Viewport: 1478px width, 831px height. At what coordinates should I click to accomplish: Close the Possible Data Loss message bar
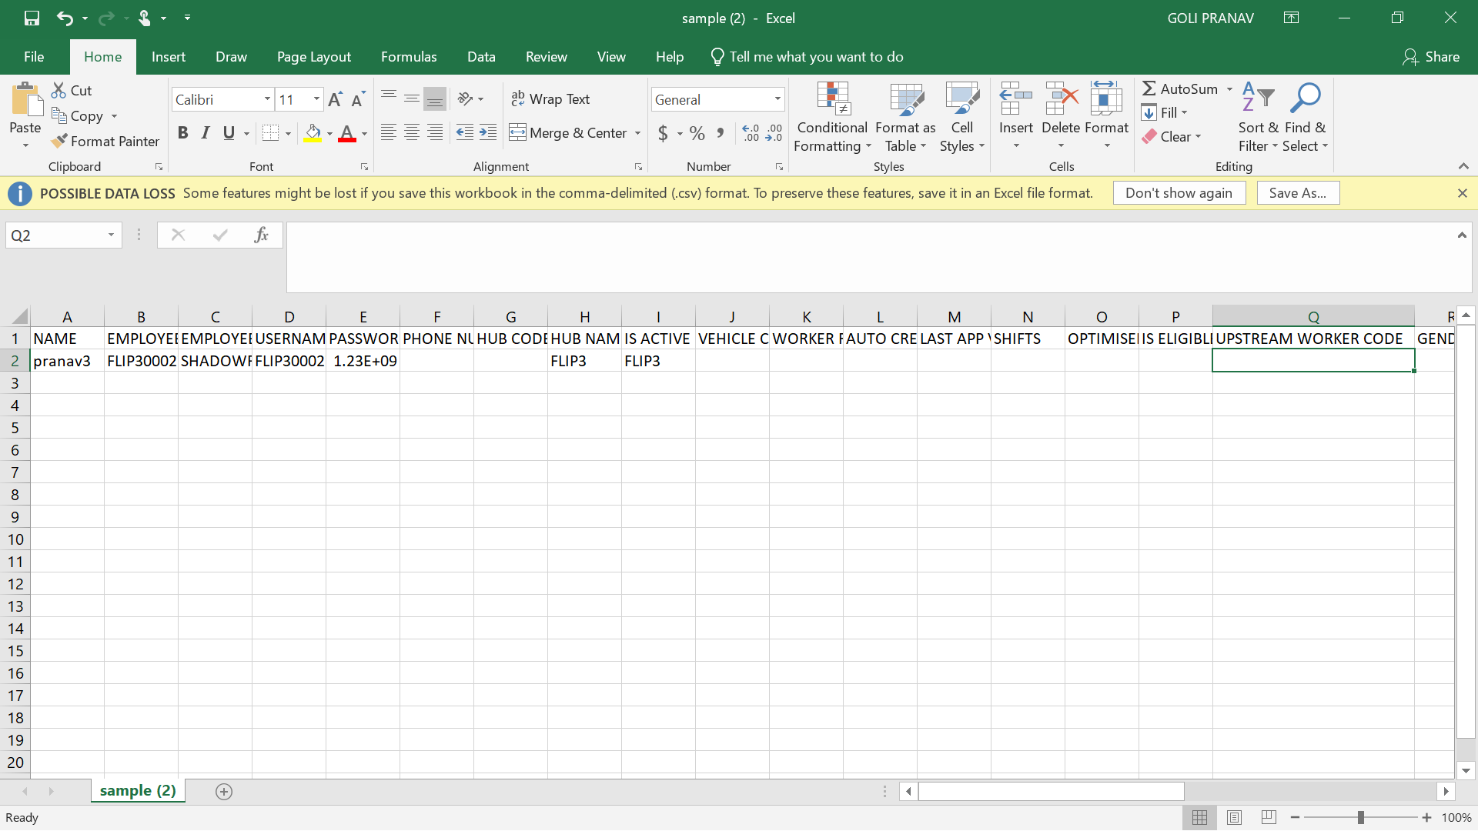1462,193
